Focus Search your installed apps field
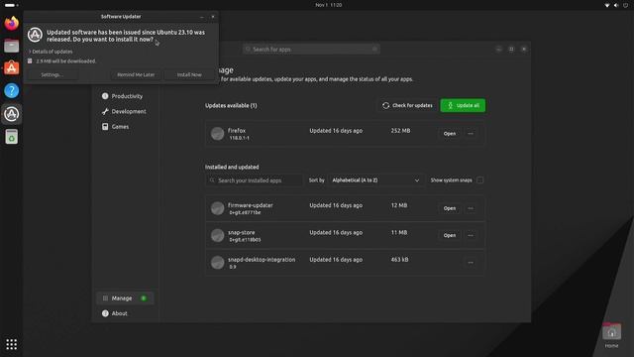 254,180
